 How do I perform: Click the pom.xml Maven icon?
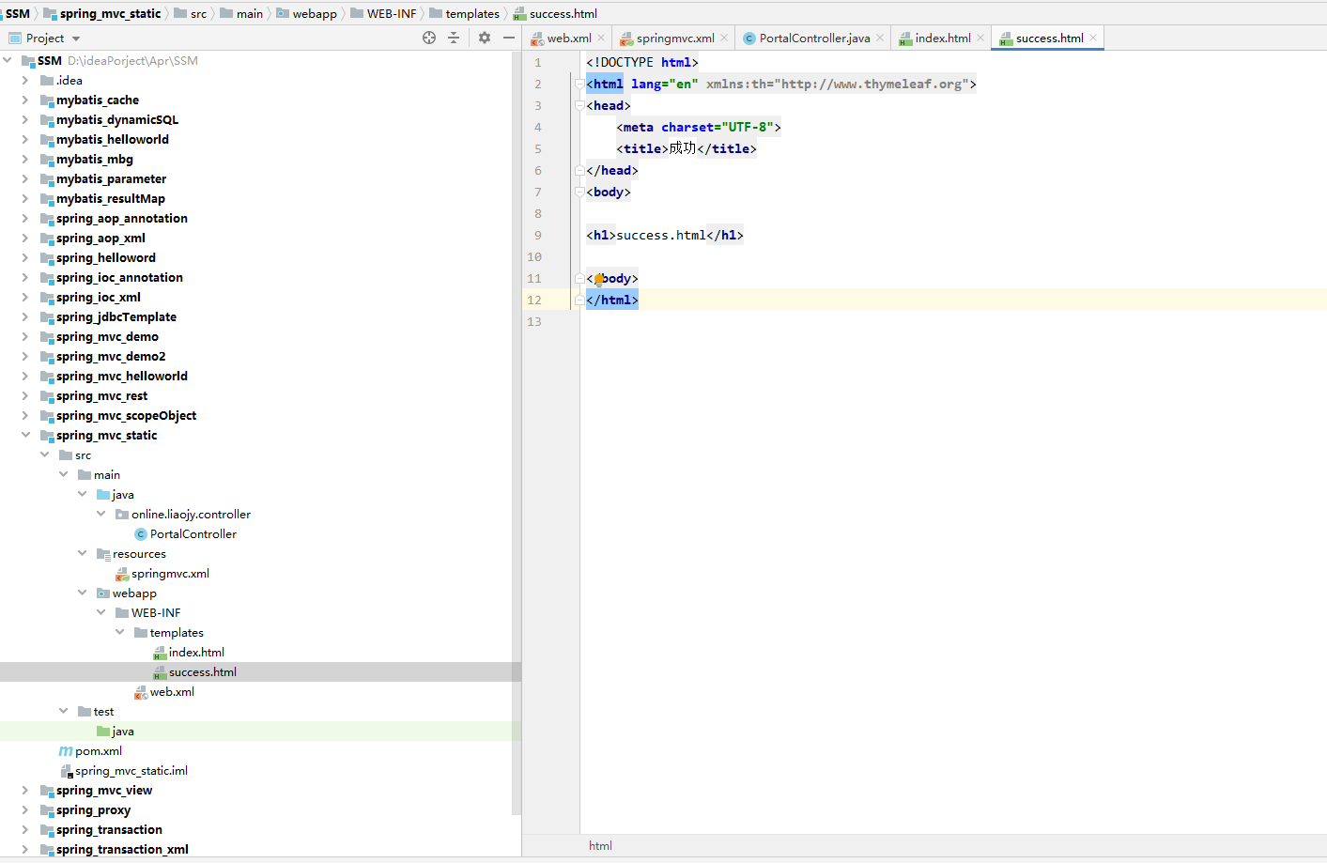tap(66, 750)
